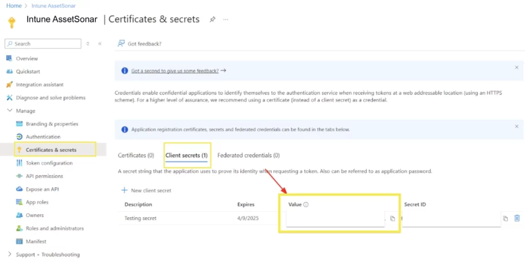Image resolution: width=525 pixels, height=262 pixels.
Task: Copy the secret Value to clipboard
Action: (x=393, y=219)
